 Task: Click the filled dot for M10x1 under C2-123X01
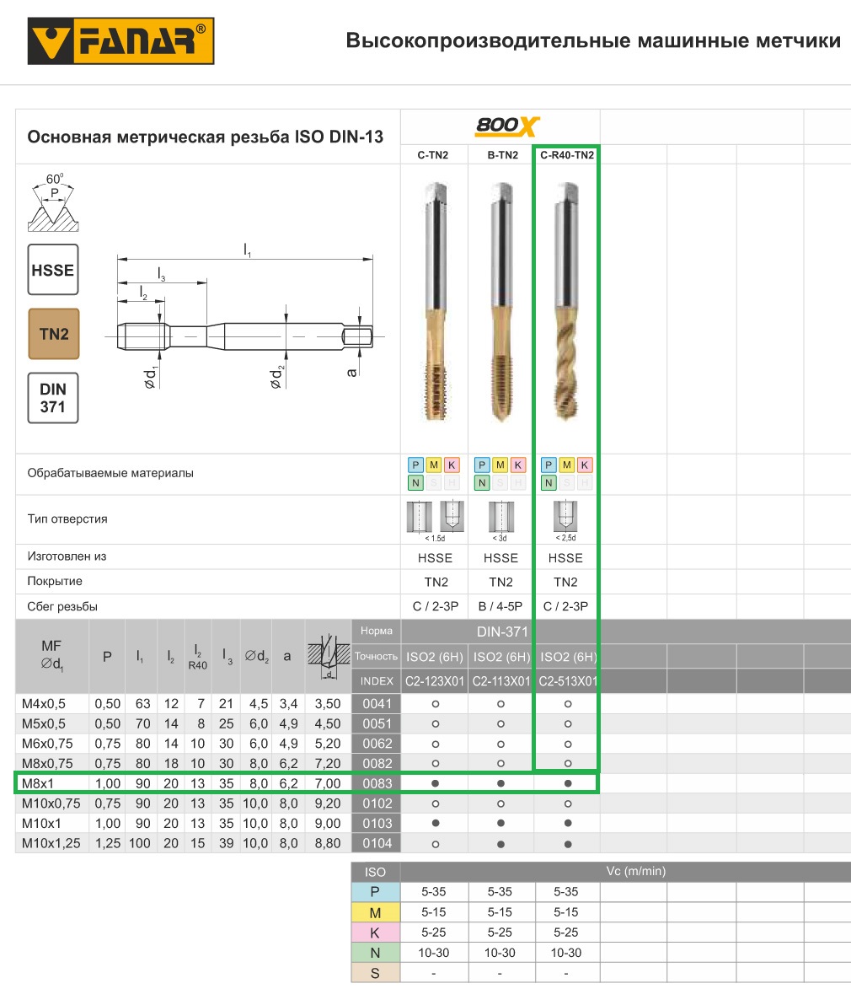pyautogui.click(x=436, y=823)
